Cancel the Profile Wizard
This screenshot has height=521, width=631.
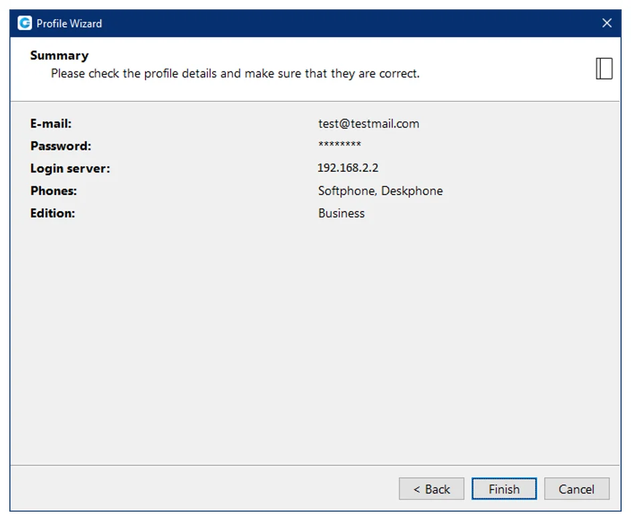[x=577, y=489]
